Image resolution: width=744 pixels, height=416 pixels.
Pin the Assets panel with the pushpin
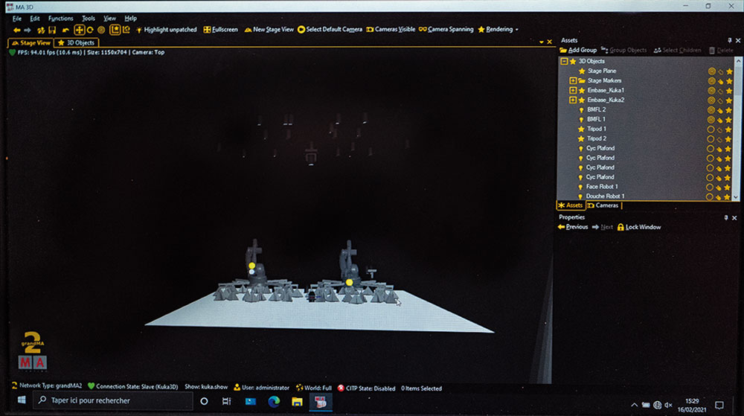point(729,40)
